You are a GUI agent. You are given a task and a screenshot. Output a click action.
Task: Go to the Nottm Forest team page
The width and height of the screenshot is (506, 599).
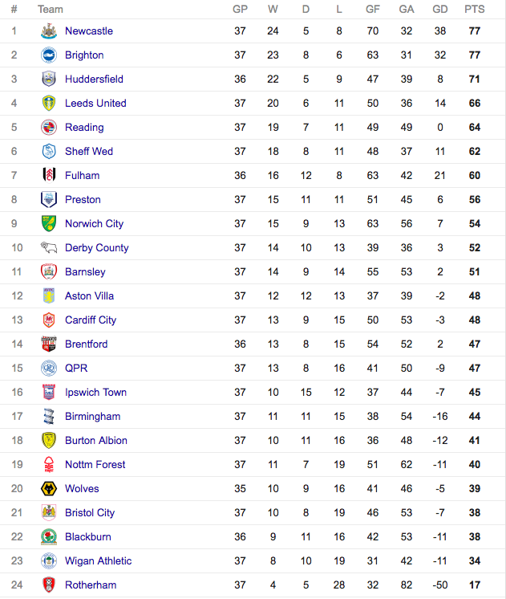(95, 465)
